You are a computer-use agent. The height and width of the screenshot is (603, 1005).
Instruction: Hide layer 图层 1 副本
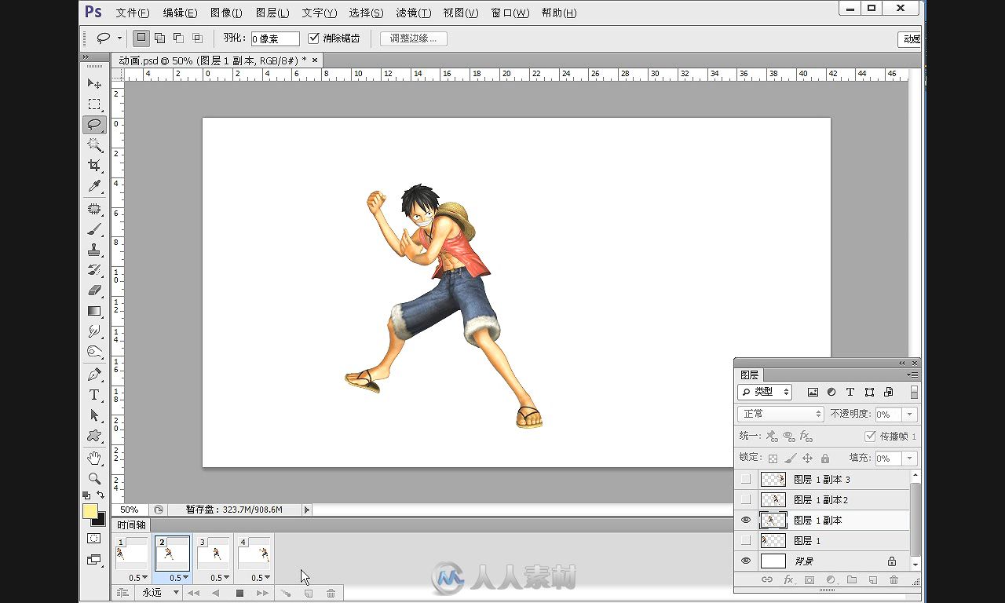click(x=746, y=520)
